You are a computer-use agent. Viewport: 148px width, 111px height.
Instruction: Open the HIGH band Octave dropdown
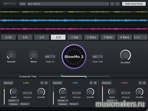pyautogui.click(x=126, y=93)
